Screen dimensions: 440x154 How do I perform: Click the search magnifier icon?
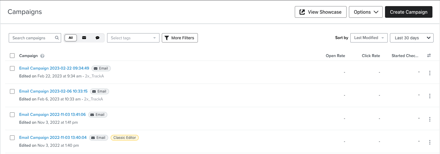(57, 38)
